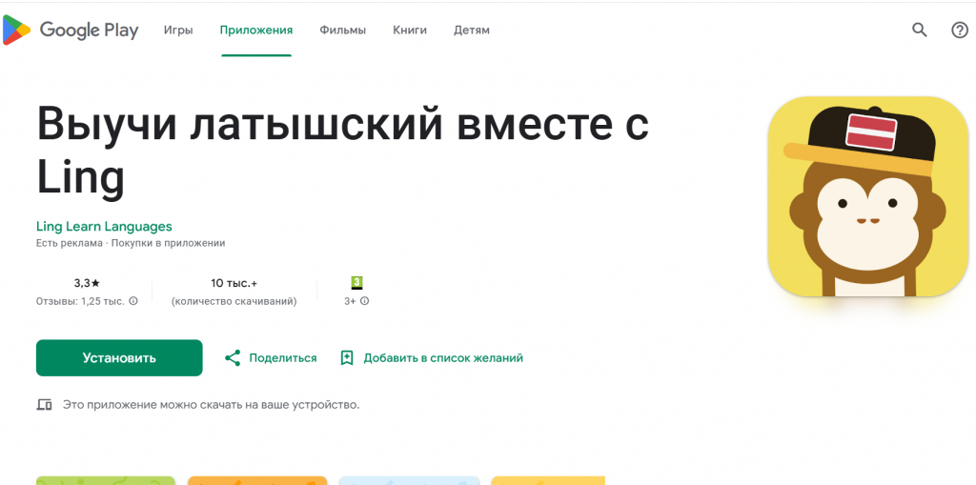Open Ling Learn Languages developer link
The width and height of the screenshot is (976, 485).
point(104,226)
